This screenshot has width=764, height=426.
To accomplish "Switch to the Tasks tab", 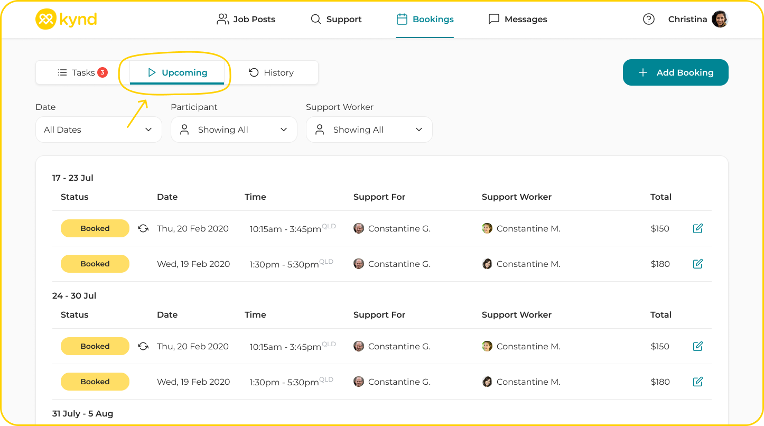I will (x=82, y=72).
